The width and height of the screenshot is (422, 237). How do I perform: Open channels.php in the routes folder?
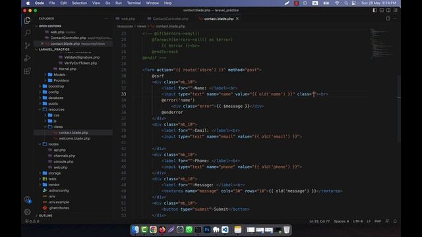click(65, 156)
